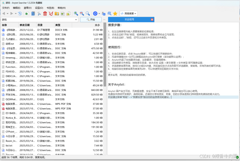Select the list.txt result row
Image resolution: width=240 pixels, height=161 pixels.
(52, 145)
